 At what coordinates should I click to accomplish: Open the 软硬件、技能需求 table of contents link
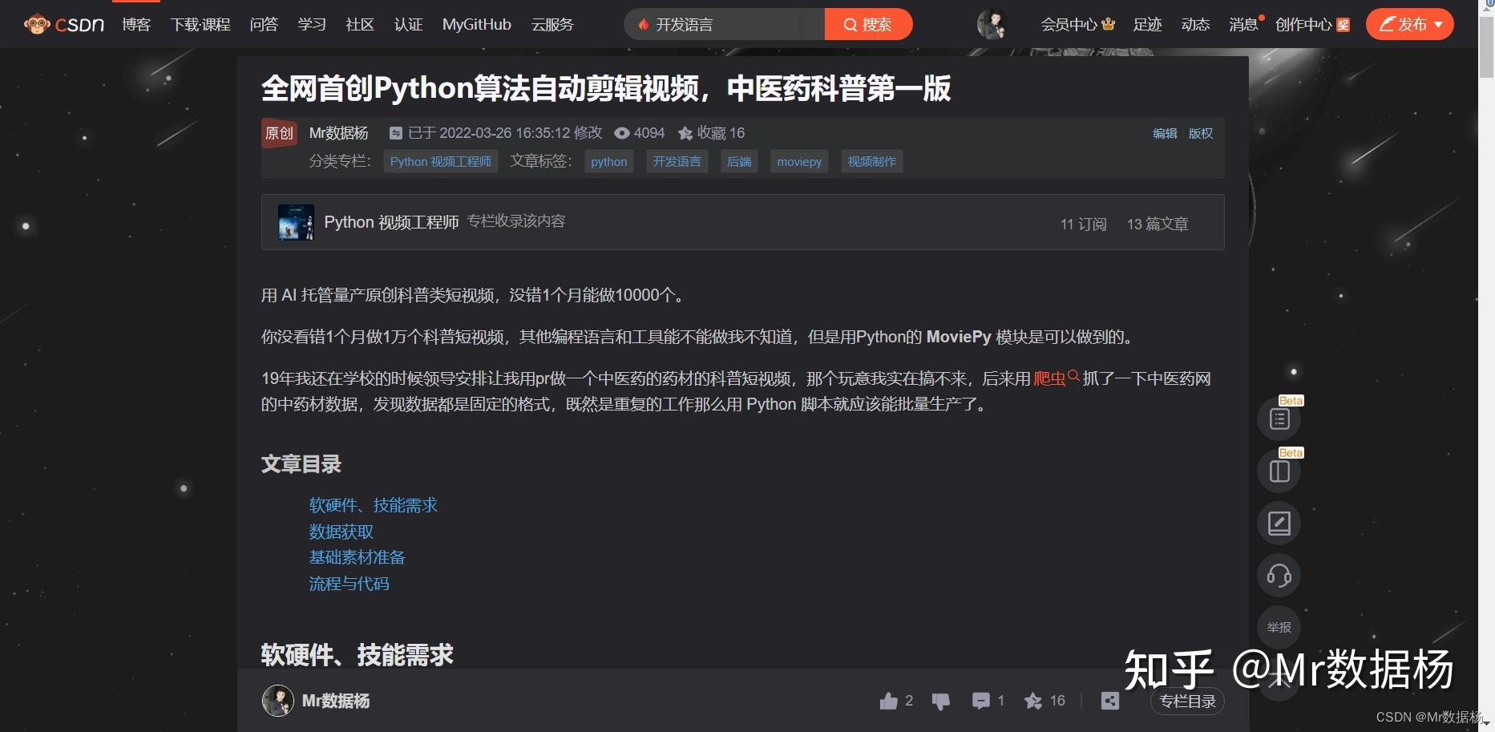coord(373,505)
